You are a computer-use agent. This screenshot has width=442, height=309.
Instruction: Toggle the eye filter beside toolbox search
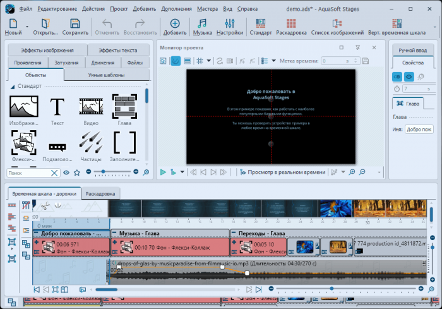coord(66,172)
